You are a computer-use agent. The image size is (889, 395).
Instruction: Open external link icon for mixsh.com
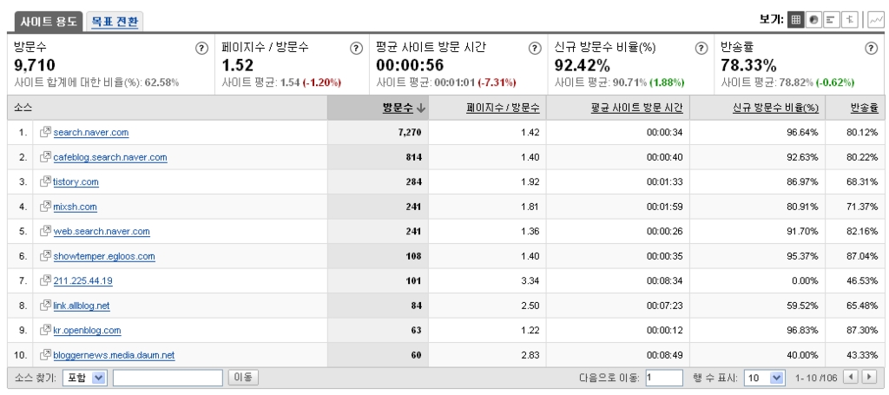pyautogui.click(x=45, y=207)
